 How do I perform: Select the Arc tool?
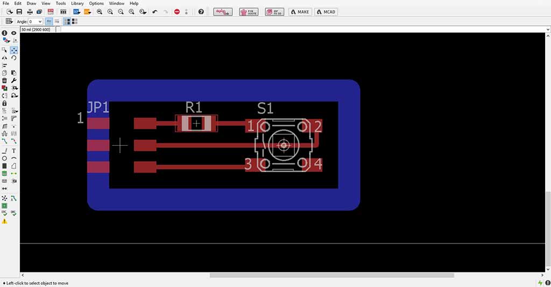(13, 159)
